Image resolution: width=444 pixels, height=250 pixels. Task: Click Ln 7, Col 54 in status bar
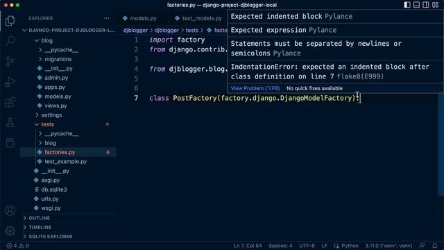(x=248, y=246)
